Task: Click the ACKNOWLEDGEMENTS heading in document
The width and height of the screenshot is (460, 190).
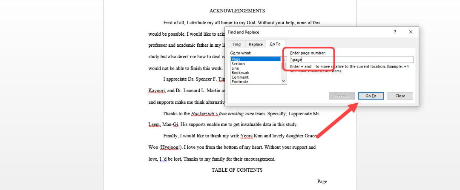Action: [237, 11]
